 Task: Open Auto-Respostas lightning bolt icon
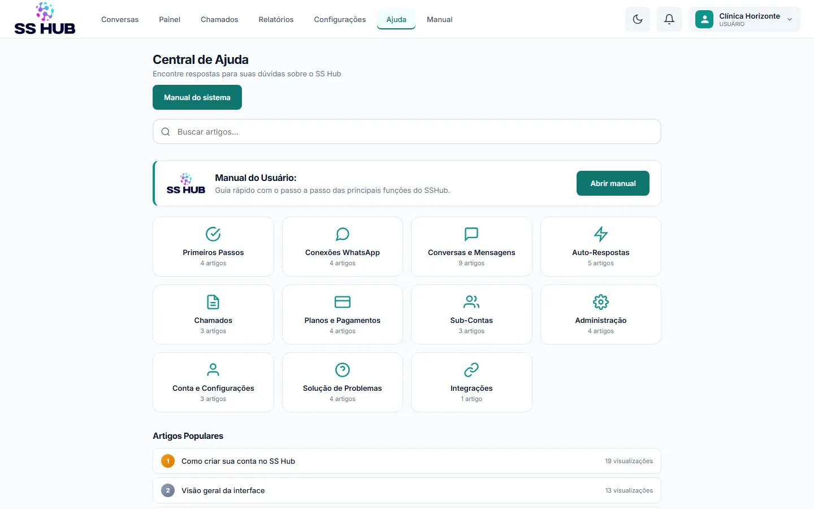click(601, 234)
